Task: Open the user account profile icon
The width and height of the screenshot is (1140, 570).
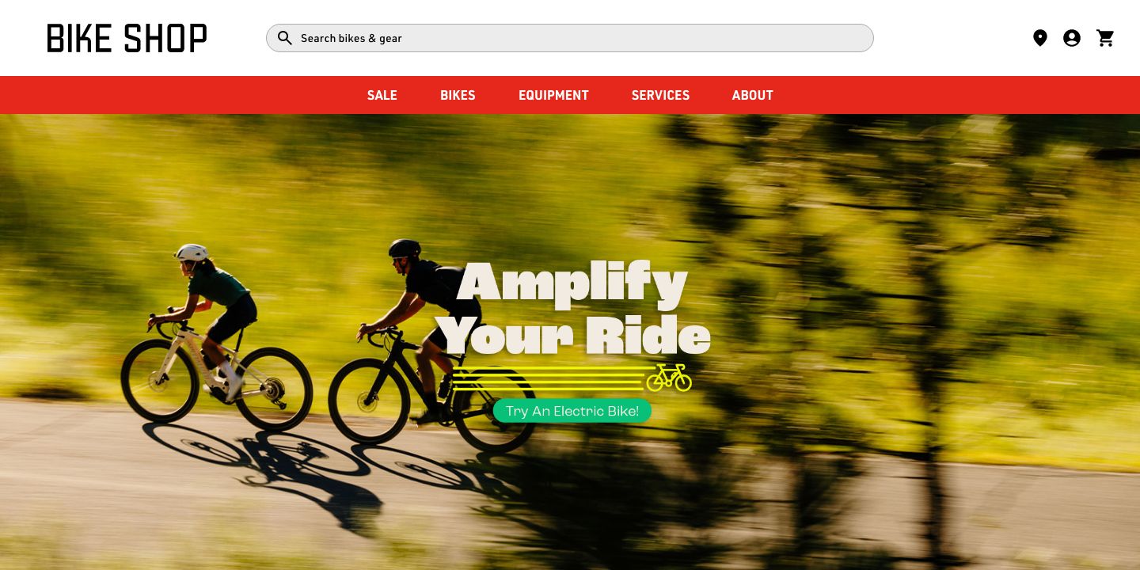Action: (1072, 38)
